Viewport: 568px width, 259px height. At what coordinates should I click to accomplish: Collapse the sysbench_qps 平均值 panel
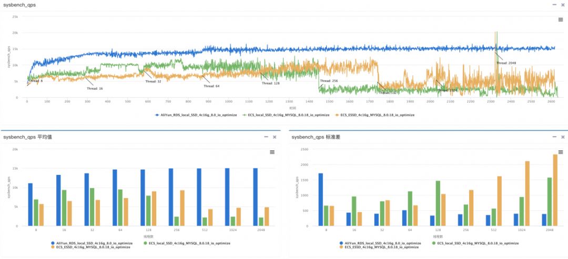pyautogui.click(x=266, y=137)
